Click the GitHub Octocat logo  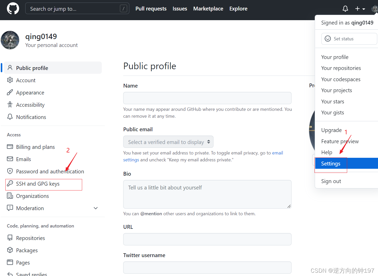click(13, 9)
